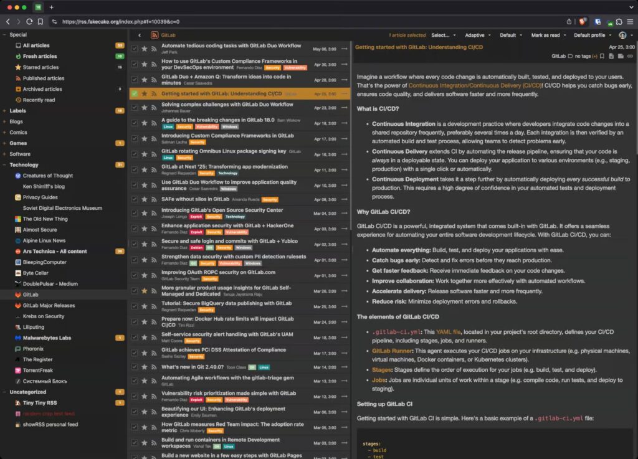Click the user profile icon at top right
This screenshot has height=459, width=638.
[622, 36]
